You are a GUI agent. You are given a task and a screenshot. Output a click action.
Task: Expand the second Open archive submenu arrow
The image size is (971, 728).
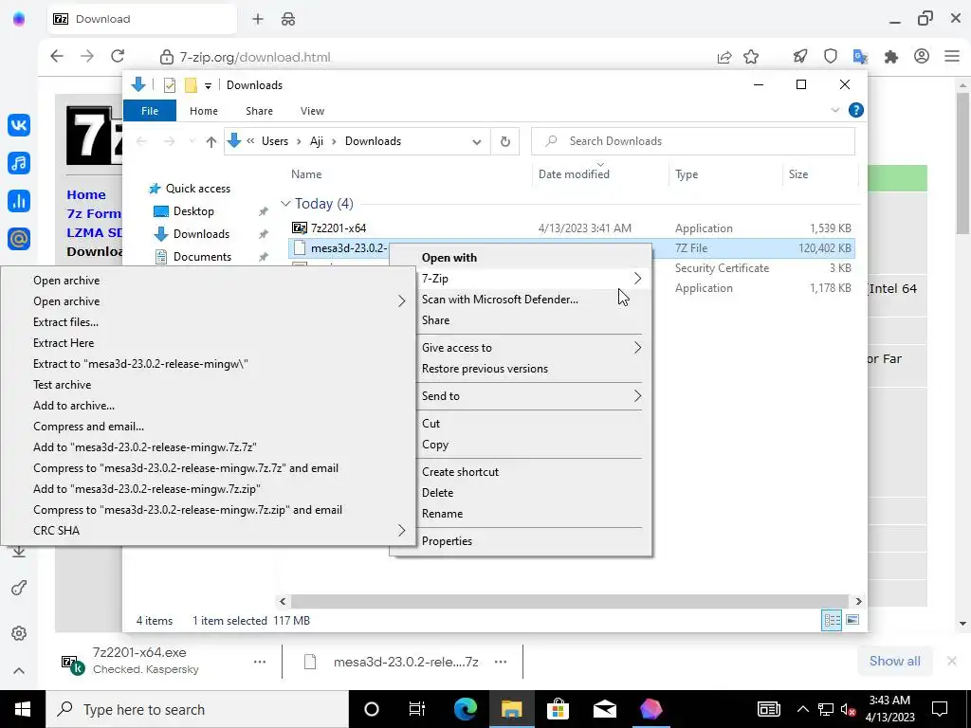[401, 301]
